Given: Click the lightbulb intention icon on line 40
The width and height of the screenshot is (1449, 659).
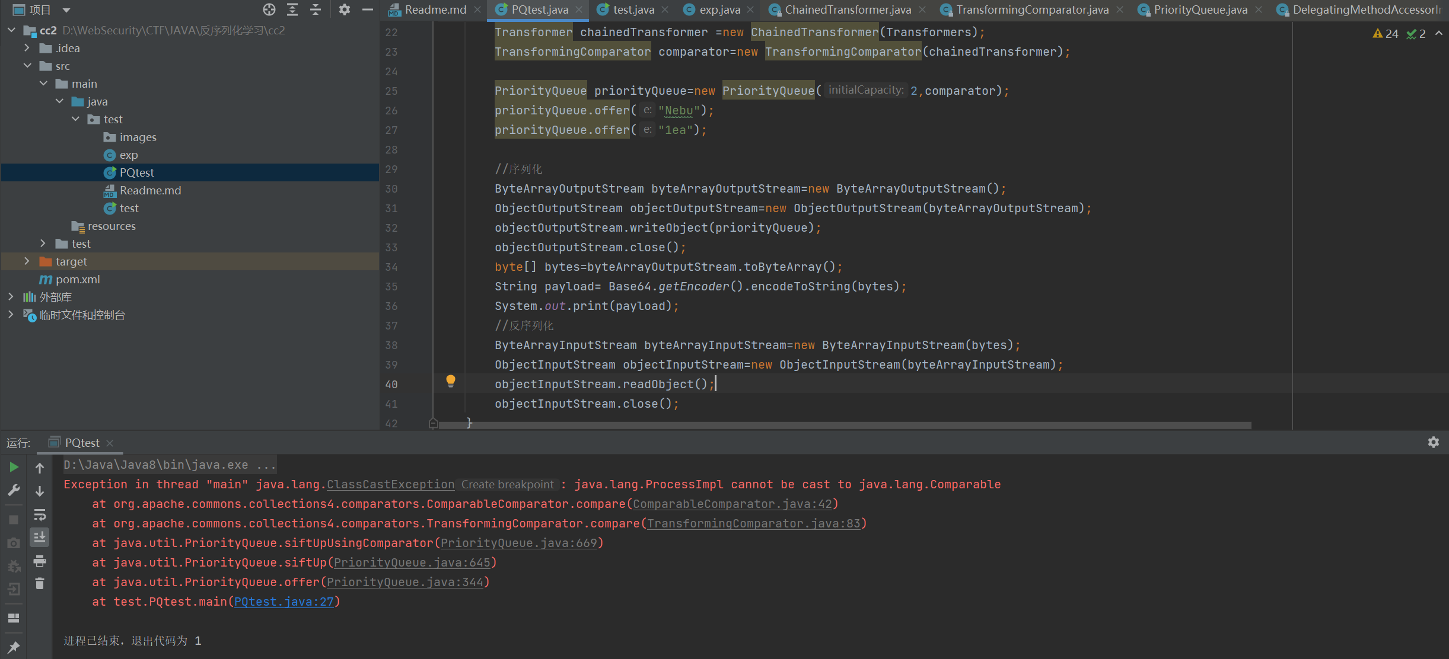Looking at the screenshot, I should [x=451, y=381].
